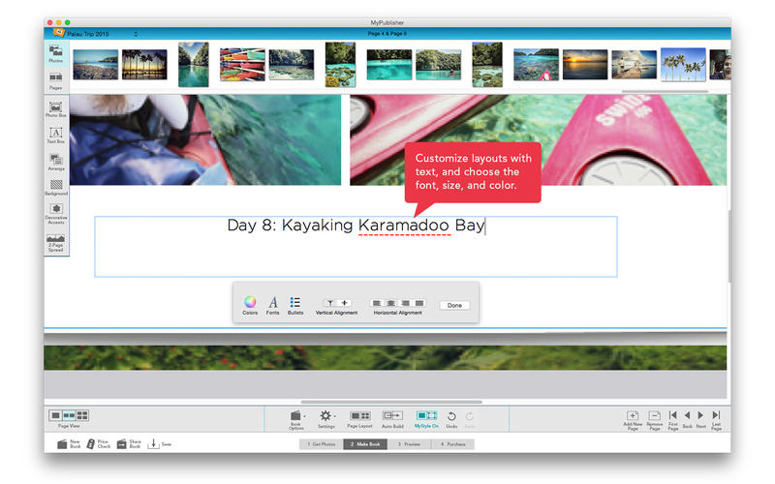Click the Auto Build icon
This screenshot has height=484, width=775.
tap(392, 415)
